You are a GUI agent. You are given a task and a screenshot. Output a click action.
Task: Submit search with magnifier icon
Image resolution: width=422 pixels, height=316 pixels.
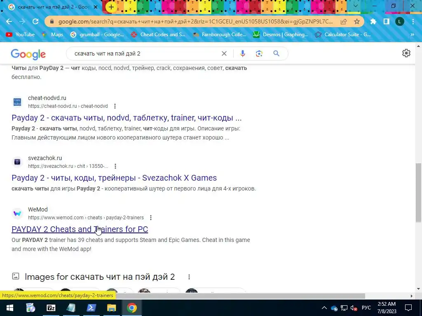pyautogui.click(x=276, y=53)
